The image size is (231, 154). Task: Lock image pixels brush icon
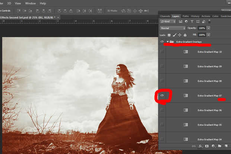coord(174,35)
